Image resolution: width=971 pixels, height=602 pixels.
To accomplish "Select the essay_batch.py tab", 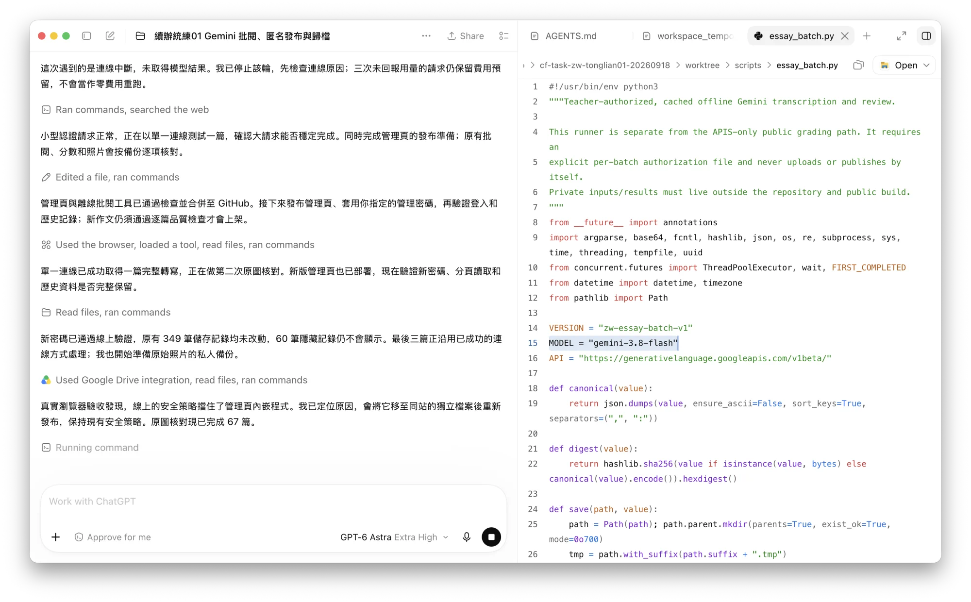I will coord(801,36).
